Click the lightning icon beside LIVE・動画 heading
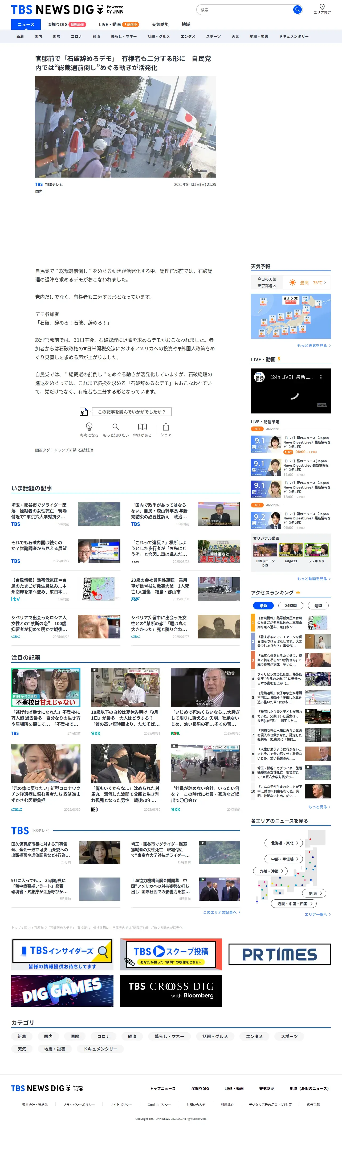 pyautogui.click(x=279, y=359)
